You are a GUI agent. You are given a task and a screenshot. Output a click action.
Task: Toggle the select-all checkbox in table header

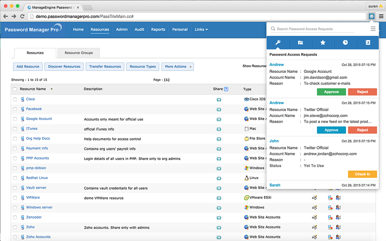pyautogui.click(x=15, y=89)
